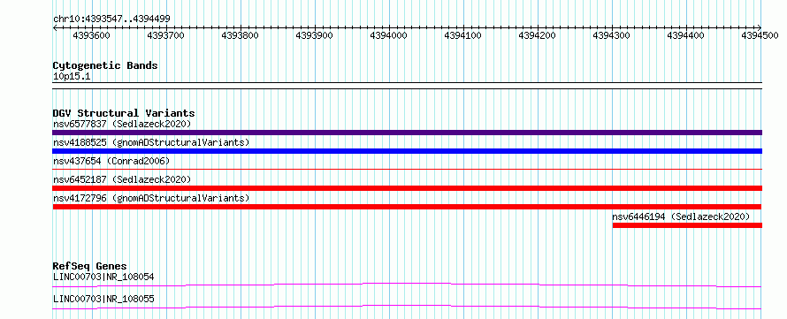This screenshot has height=319, width=787.
Task: Open gene label LINC00703|NR_108055
Action: (x=103, y=300)
